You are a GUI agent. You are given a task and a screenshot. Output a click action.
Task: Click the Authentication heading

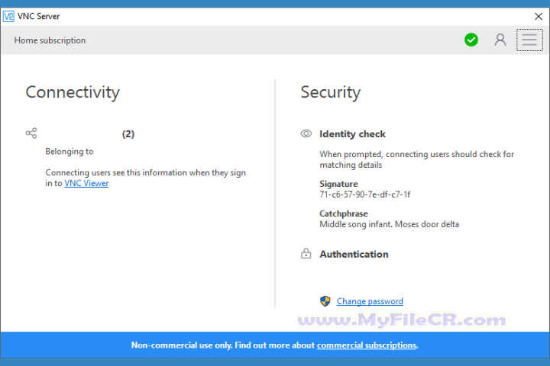pos(354,254)
